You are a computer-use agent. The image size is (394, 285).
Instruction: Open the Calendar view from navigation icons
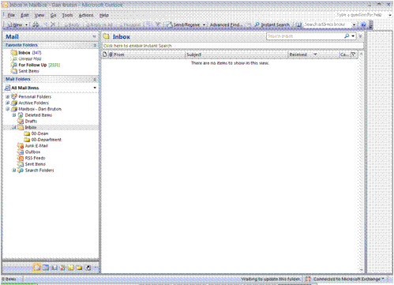tap(46, 268)
